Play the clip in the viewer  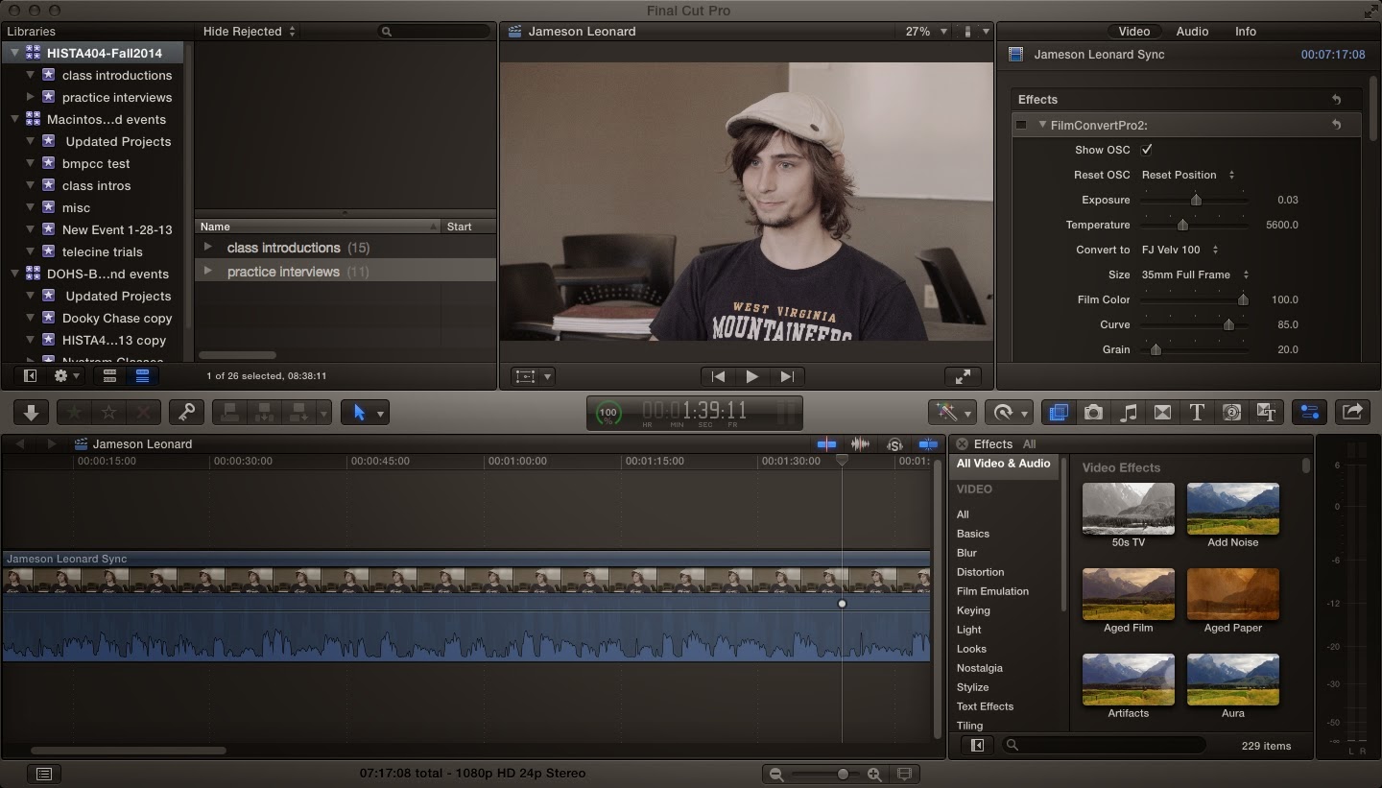coord(752,376)
